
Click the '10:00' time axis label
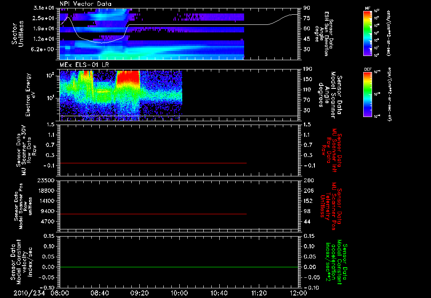(x=179, y=293)
